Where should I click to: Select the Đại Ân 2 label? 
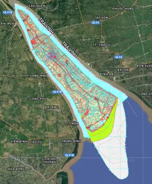pos(52,107)
